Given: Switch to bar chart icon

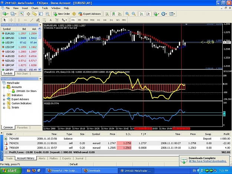Looking at the screenshot, I should [x=107, y=14].
